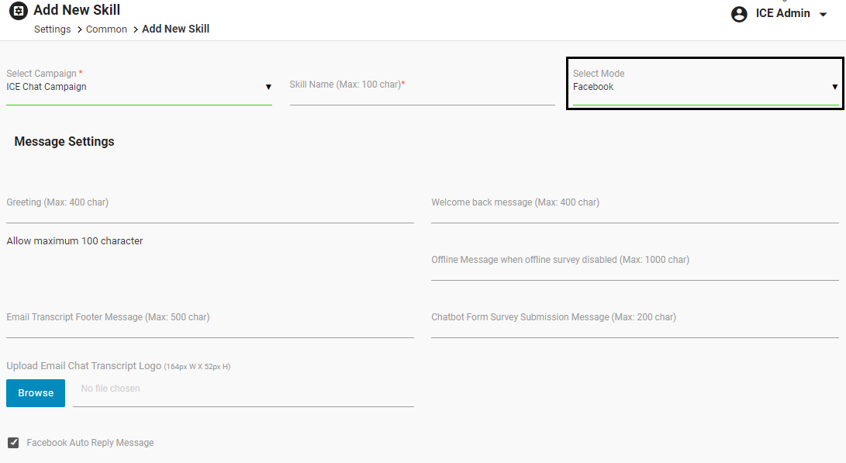Click the Message Settings section heading

[64, 142]
